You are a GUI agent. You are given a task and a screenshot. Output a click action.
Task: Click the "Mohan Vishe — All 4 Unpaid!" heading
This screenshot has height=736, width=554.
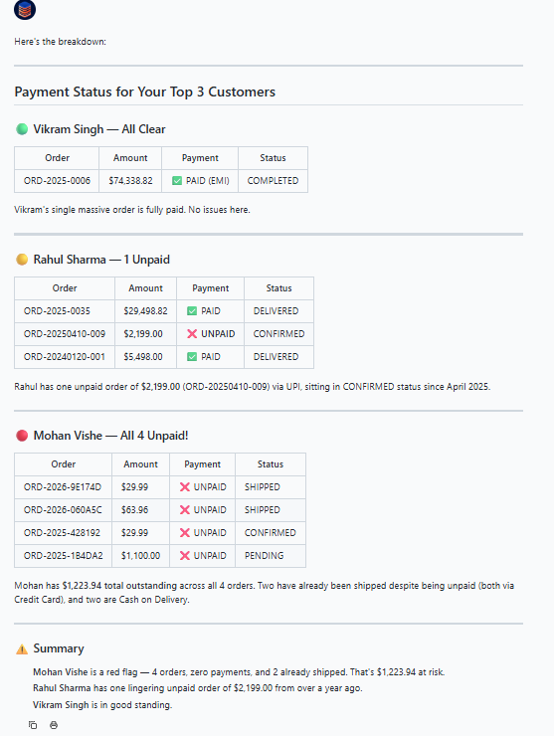click(x=110, y=436)
